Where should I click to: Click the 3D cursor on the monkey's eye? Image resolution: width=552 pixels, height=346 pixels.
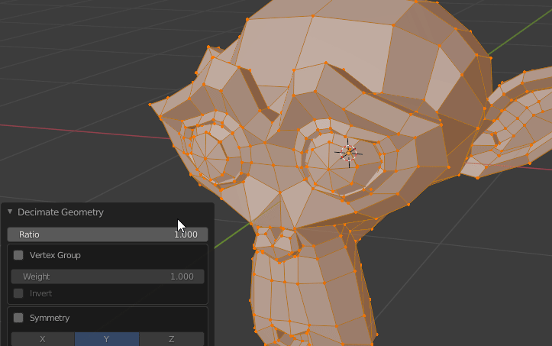(x=348, y=154)
